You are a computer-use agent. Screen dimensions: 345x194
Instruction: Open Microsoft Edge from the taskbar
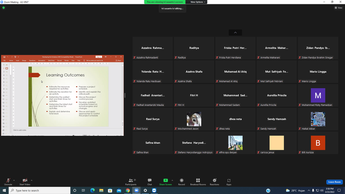(92, 190)
